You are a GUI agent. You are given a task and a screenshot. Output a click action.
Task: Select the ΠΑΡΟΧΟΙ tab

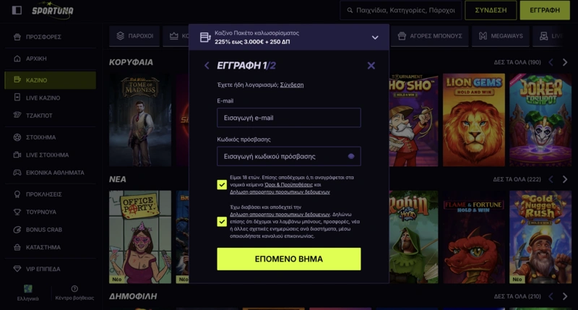point(134,36)
